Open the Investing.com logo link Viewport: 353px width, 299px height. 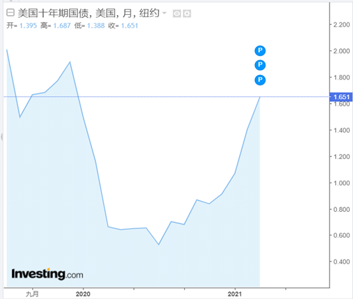(47, 274)
